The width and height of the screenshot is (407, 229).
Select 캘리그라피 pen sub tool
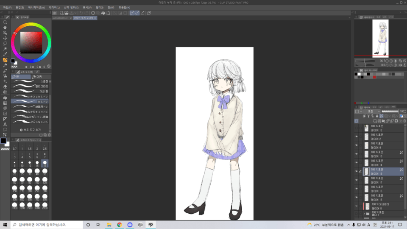(31, 86)
